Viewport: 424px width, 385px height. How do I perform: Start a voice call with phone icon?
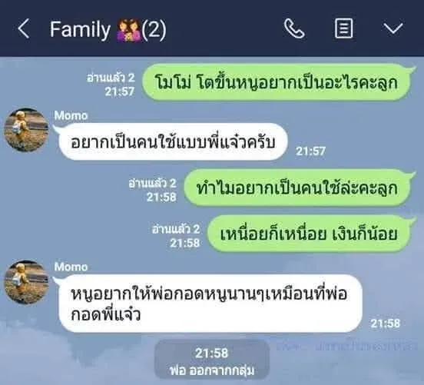[294, 28]
